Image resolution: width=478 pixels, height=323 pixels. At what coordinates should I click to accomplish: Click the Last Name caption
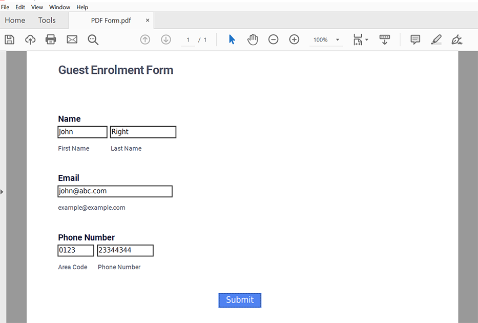point(126,149)
